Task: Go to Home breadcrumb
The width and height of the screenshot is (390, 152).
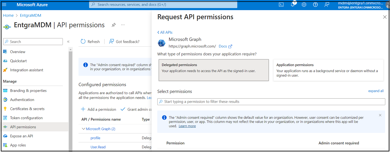Action: 8,15
